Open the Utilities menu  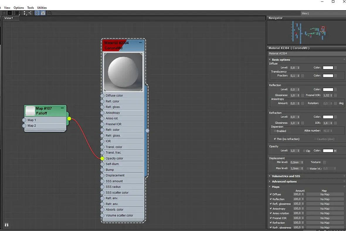tap(42, 8)
